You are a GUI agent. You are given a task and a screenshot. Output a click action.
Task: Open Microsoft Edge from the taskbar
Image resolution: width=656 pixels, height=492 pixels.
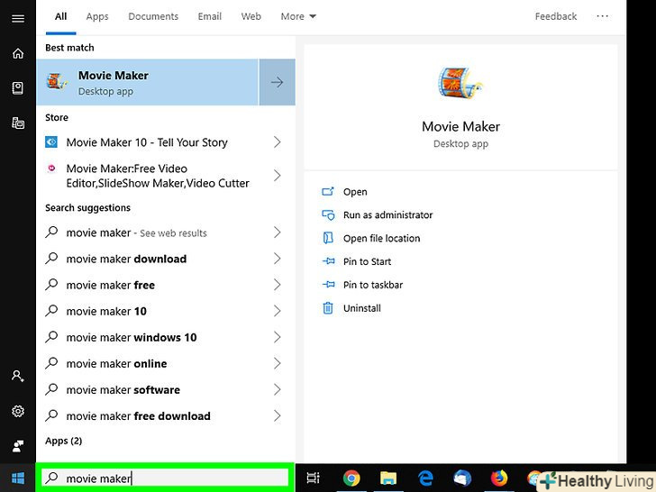tap(425, 478)
